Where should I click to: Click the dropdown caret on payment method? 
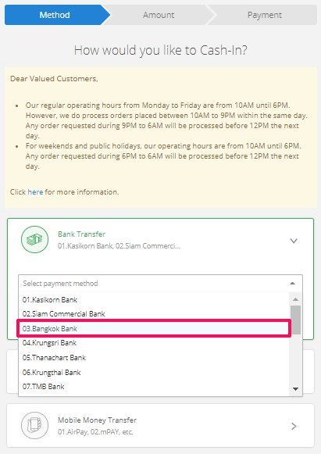[292, 284]
